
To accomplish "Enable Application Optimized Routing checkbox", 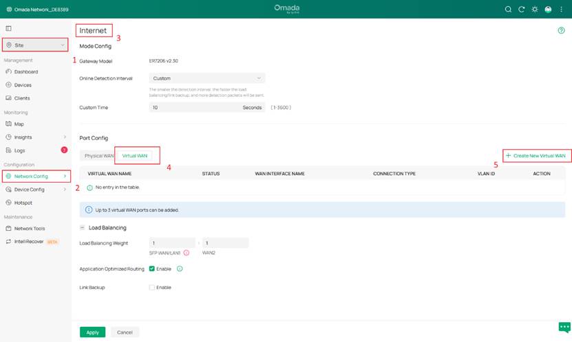I will point(151,269).
